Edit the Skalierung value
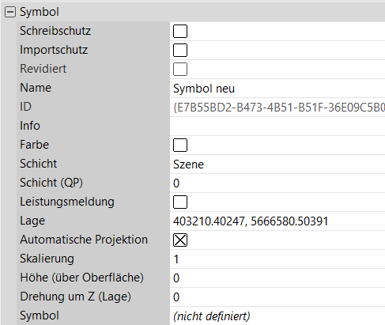 point(277,259)
